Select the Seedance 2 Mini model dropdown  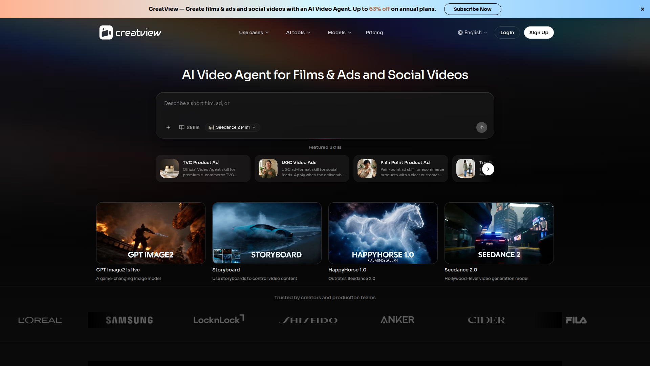[233, 127]
